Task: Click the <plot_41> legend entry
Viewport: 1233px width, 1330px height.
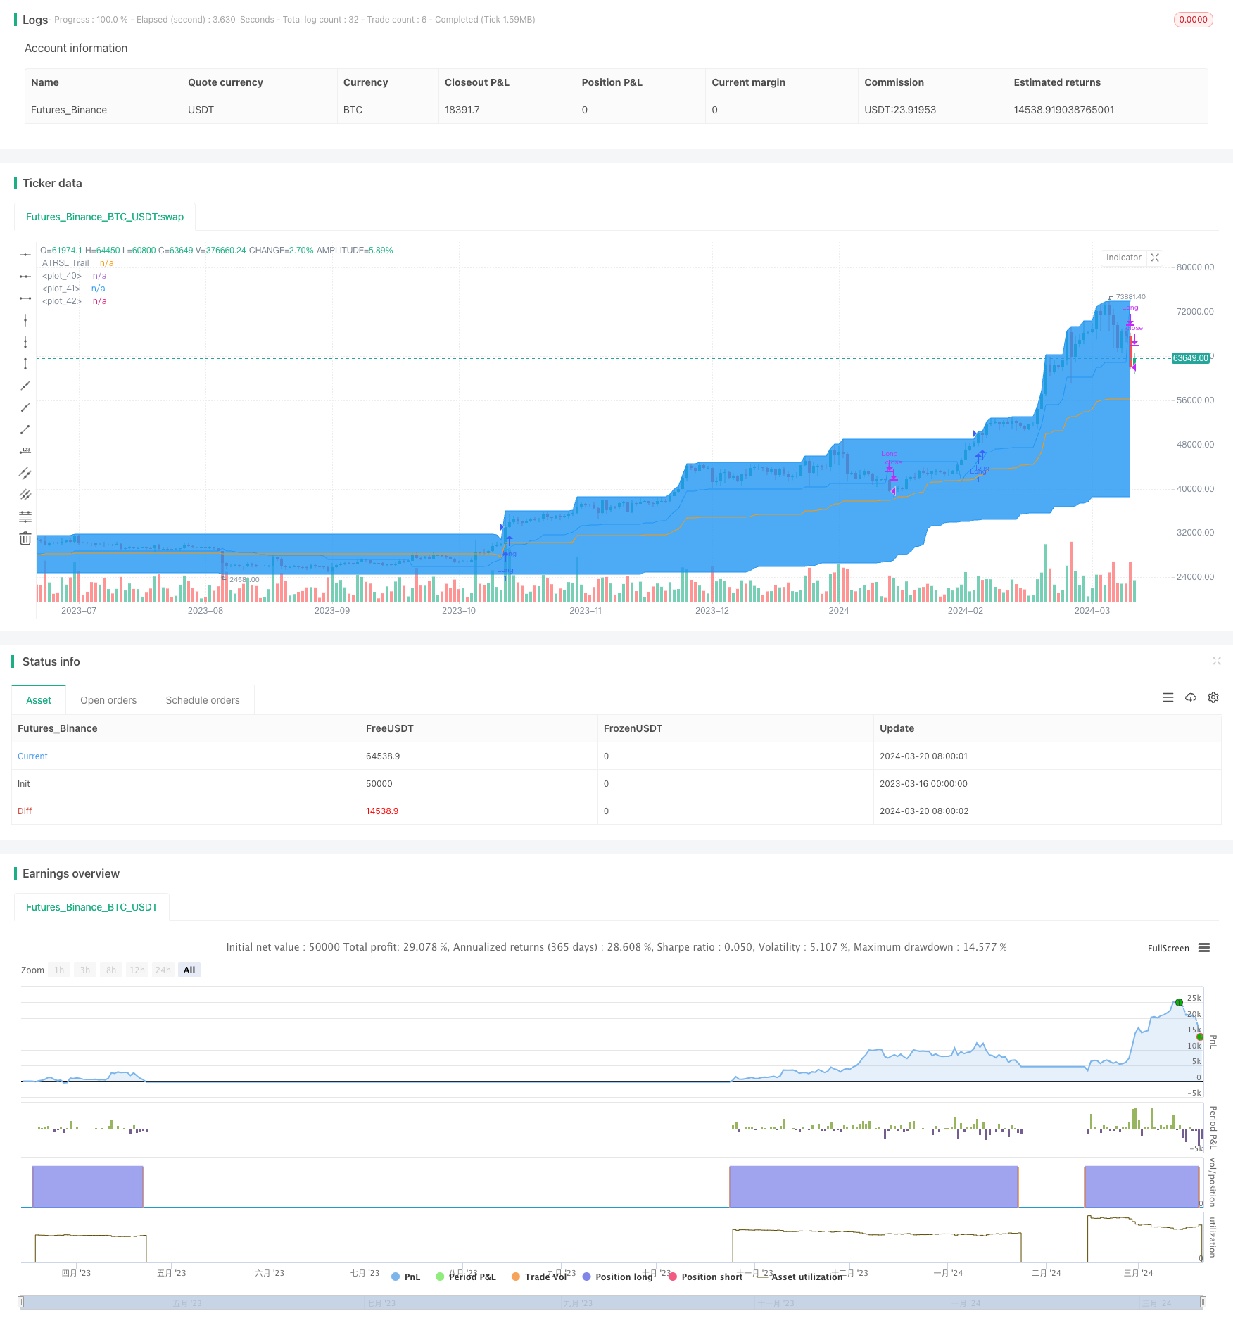Action: coord(62,289)
